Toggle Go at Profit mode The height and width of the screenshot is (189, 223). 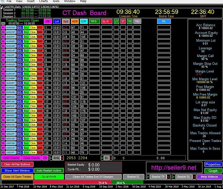(49, 177)
